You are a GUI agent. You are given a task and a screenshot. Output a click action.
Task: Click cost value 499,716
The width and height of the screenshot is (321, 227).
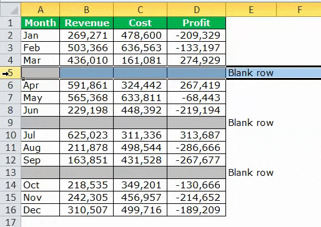pos(140,210)
